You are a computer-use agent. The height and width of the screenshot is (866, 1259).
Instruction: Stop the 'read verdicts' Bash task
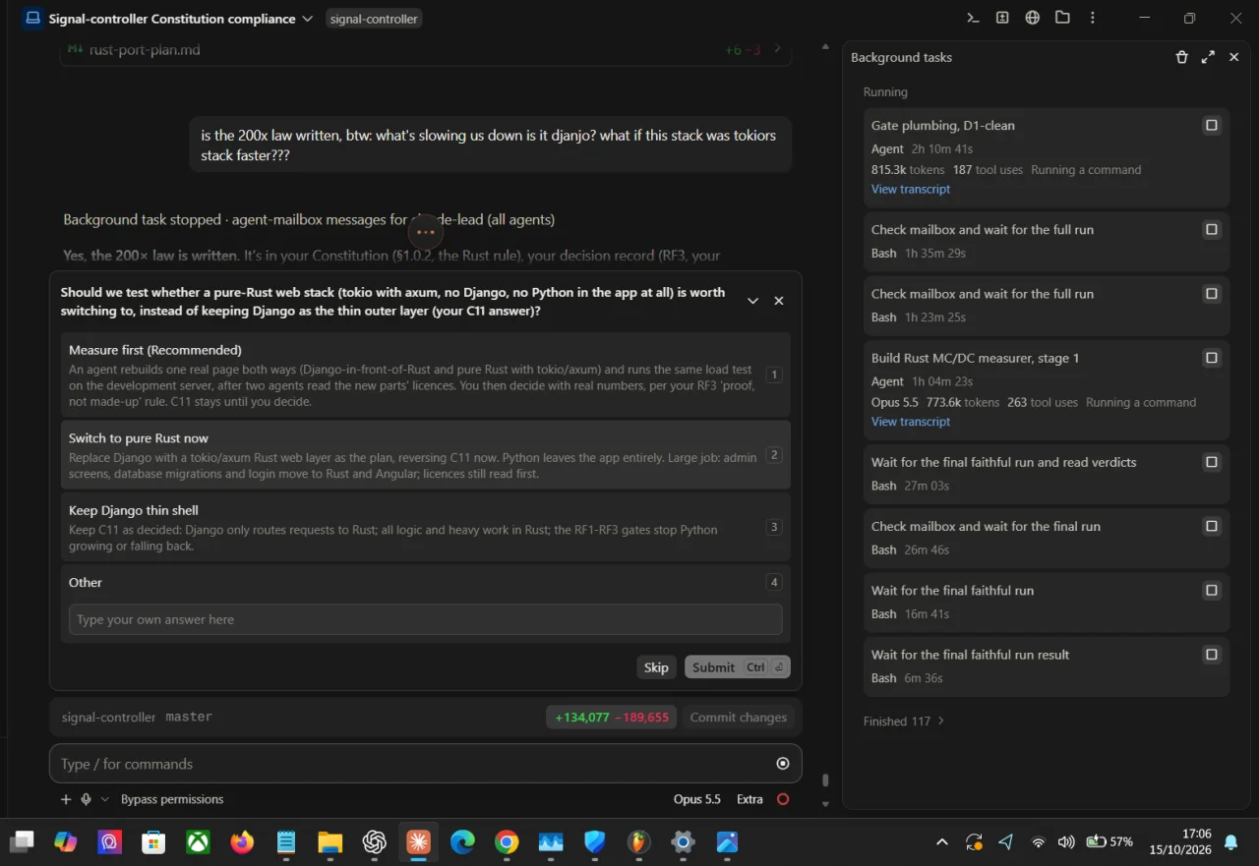click(1212, 462)
